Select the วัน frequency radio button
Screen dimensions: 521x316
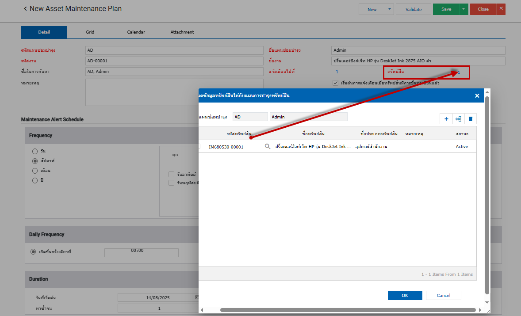click(x=35, y=151)
